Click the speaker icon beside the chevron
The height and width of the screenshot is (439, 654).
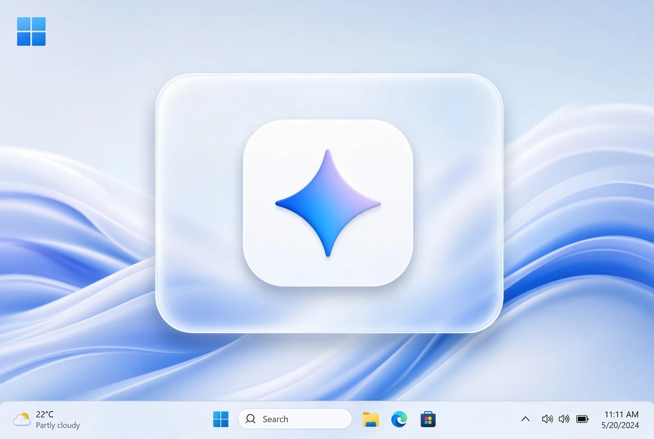(x=547, y=419)
